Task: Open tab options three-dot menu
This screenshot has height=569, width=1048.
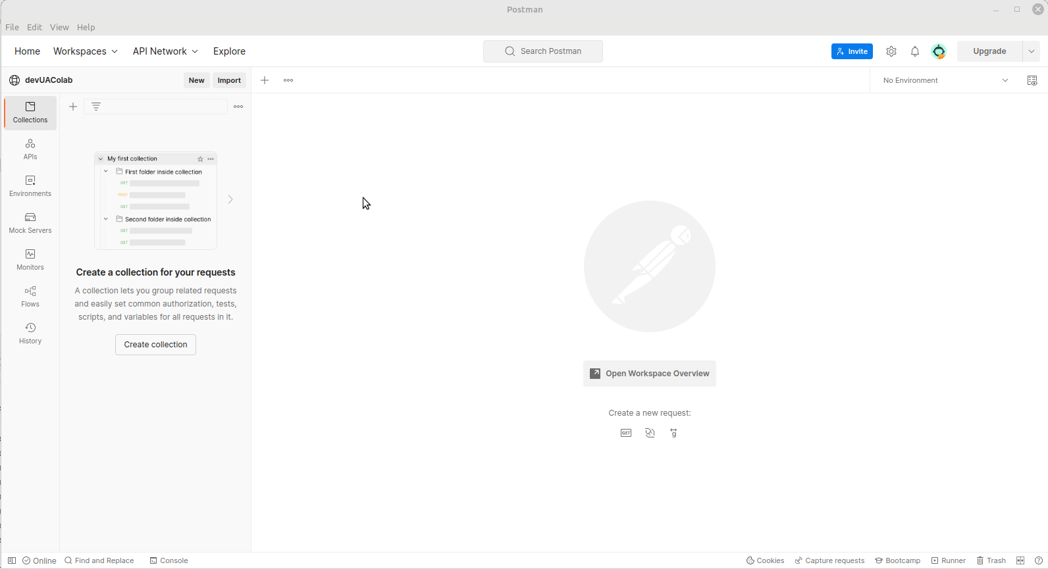Action: click(288, 80)
